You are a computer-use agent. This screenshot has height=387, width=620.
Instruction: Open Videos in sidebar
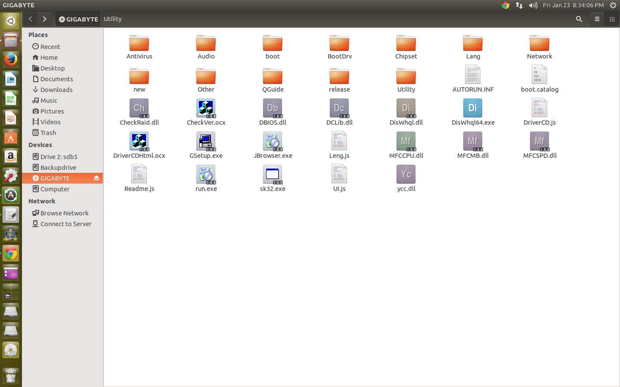click(62, 122)
